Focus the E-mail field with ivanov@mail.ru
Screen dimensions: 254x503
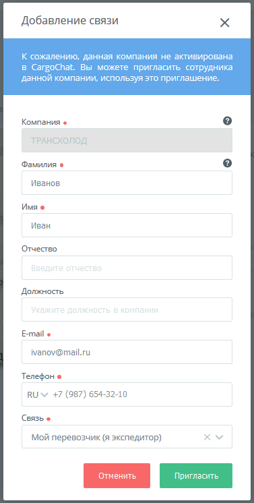coord(127,352)
